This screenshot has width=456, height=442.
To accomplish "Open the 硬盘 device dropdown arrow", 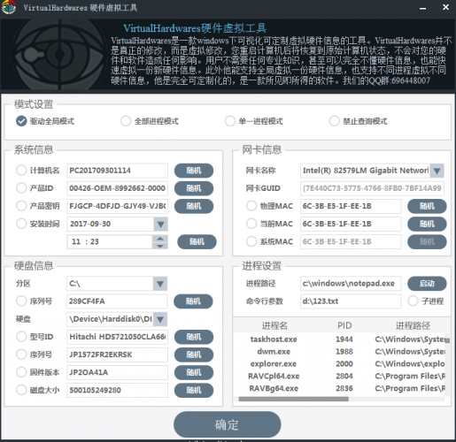I will coord(160,319).
